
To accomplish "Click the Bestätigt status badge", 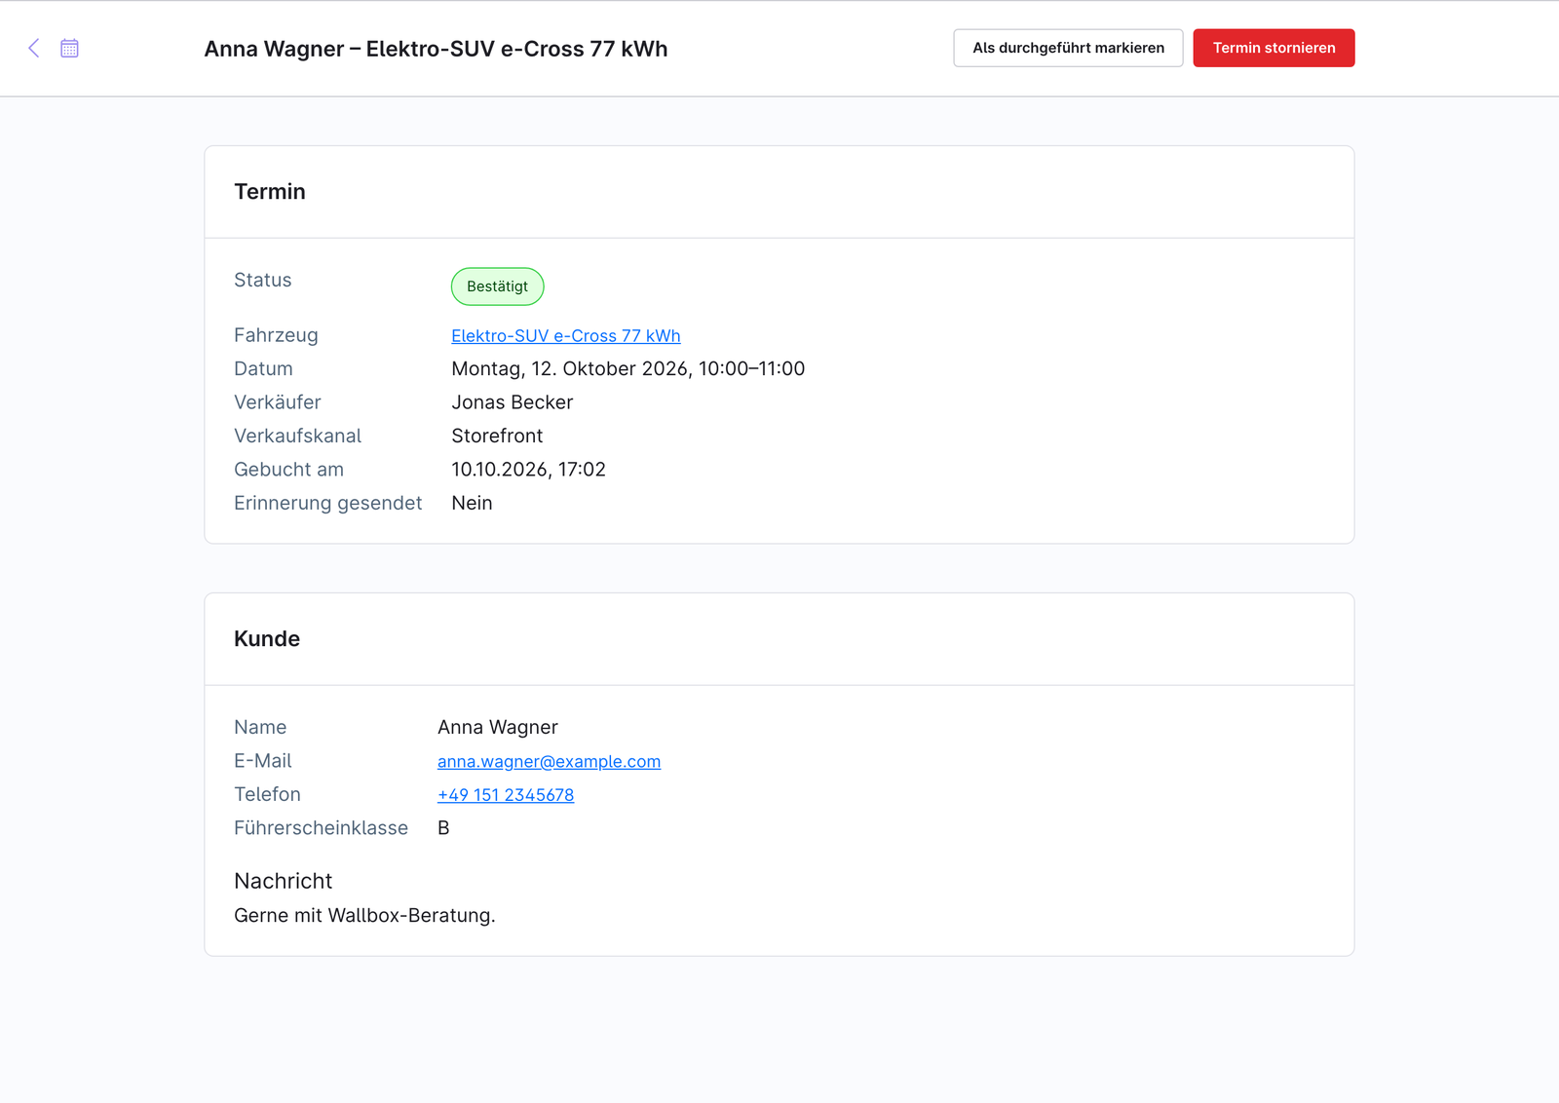I will (497, 286).
